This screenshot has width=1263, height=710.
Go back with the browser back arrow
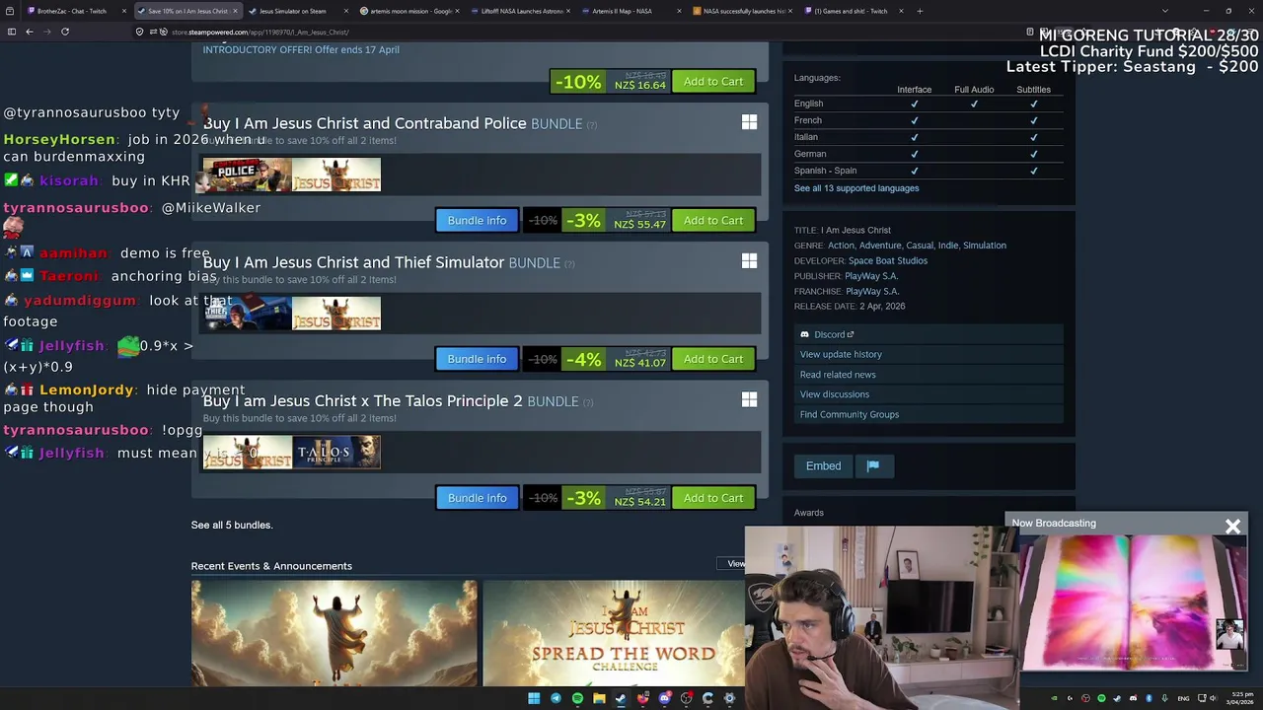[x=30, y=32]
